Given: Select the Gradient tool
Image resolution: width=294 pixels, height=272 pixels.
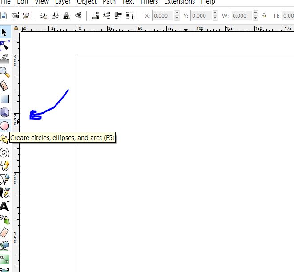Looking at the screenshot, I should tap(4, 260).
